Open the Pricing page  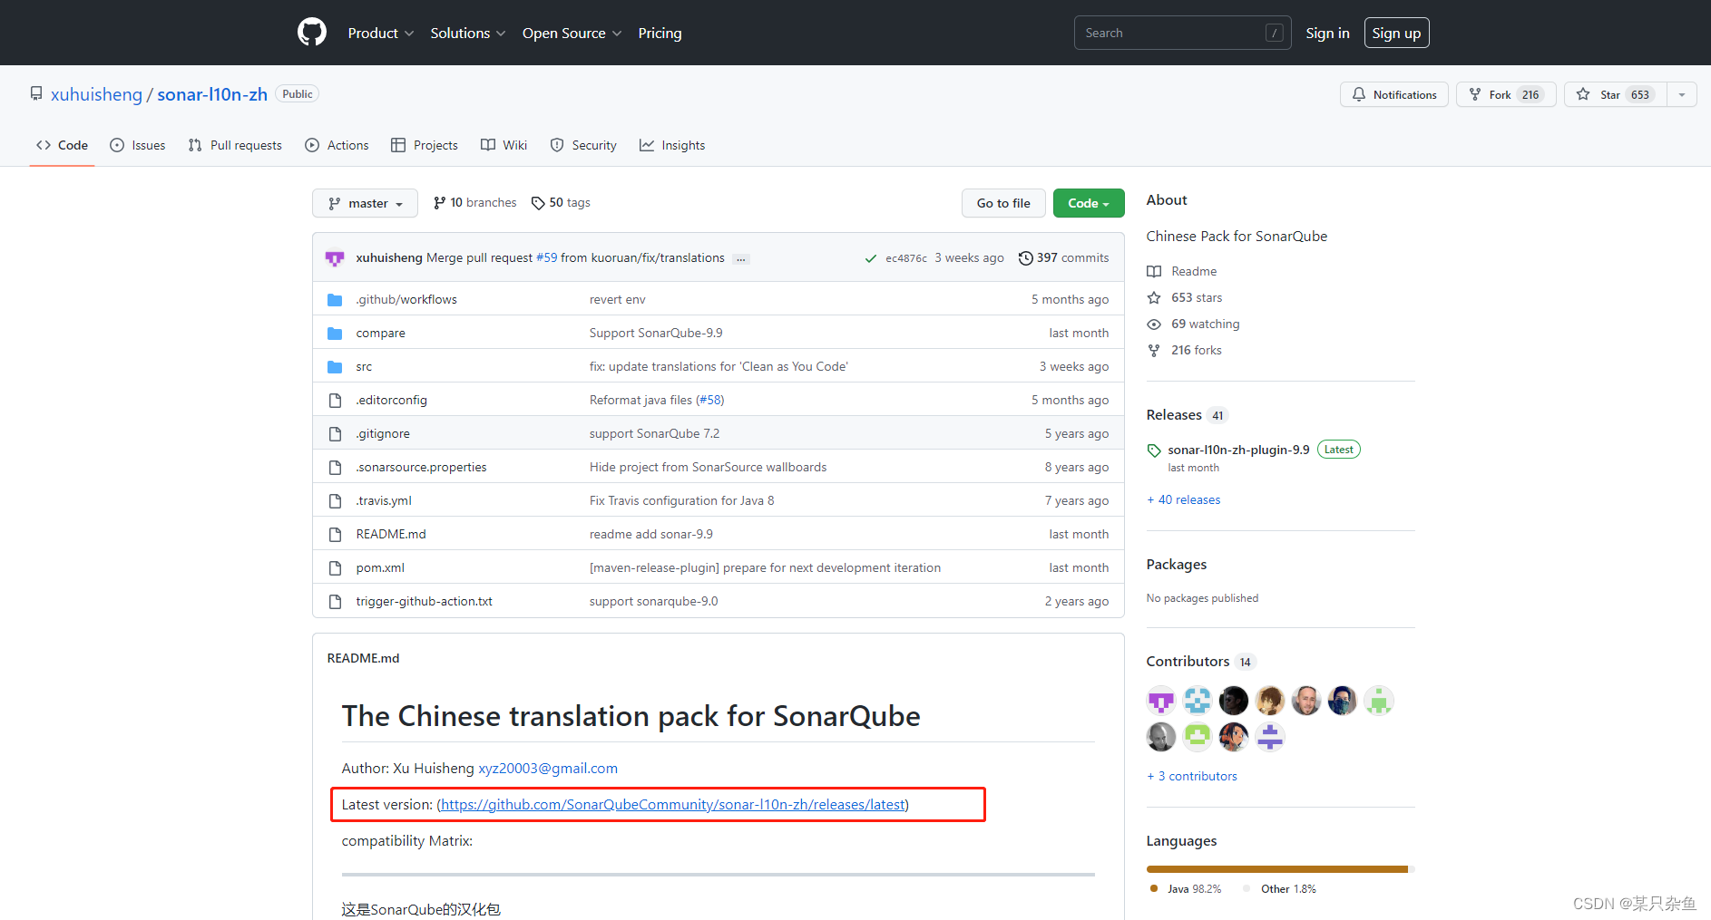tap(660, 33)
